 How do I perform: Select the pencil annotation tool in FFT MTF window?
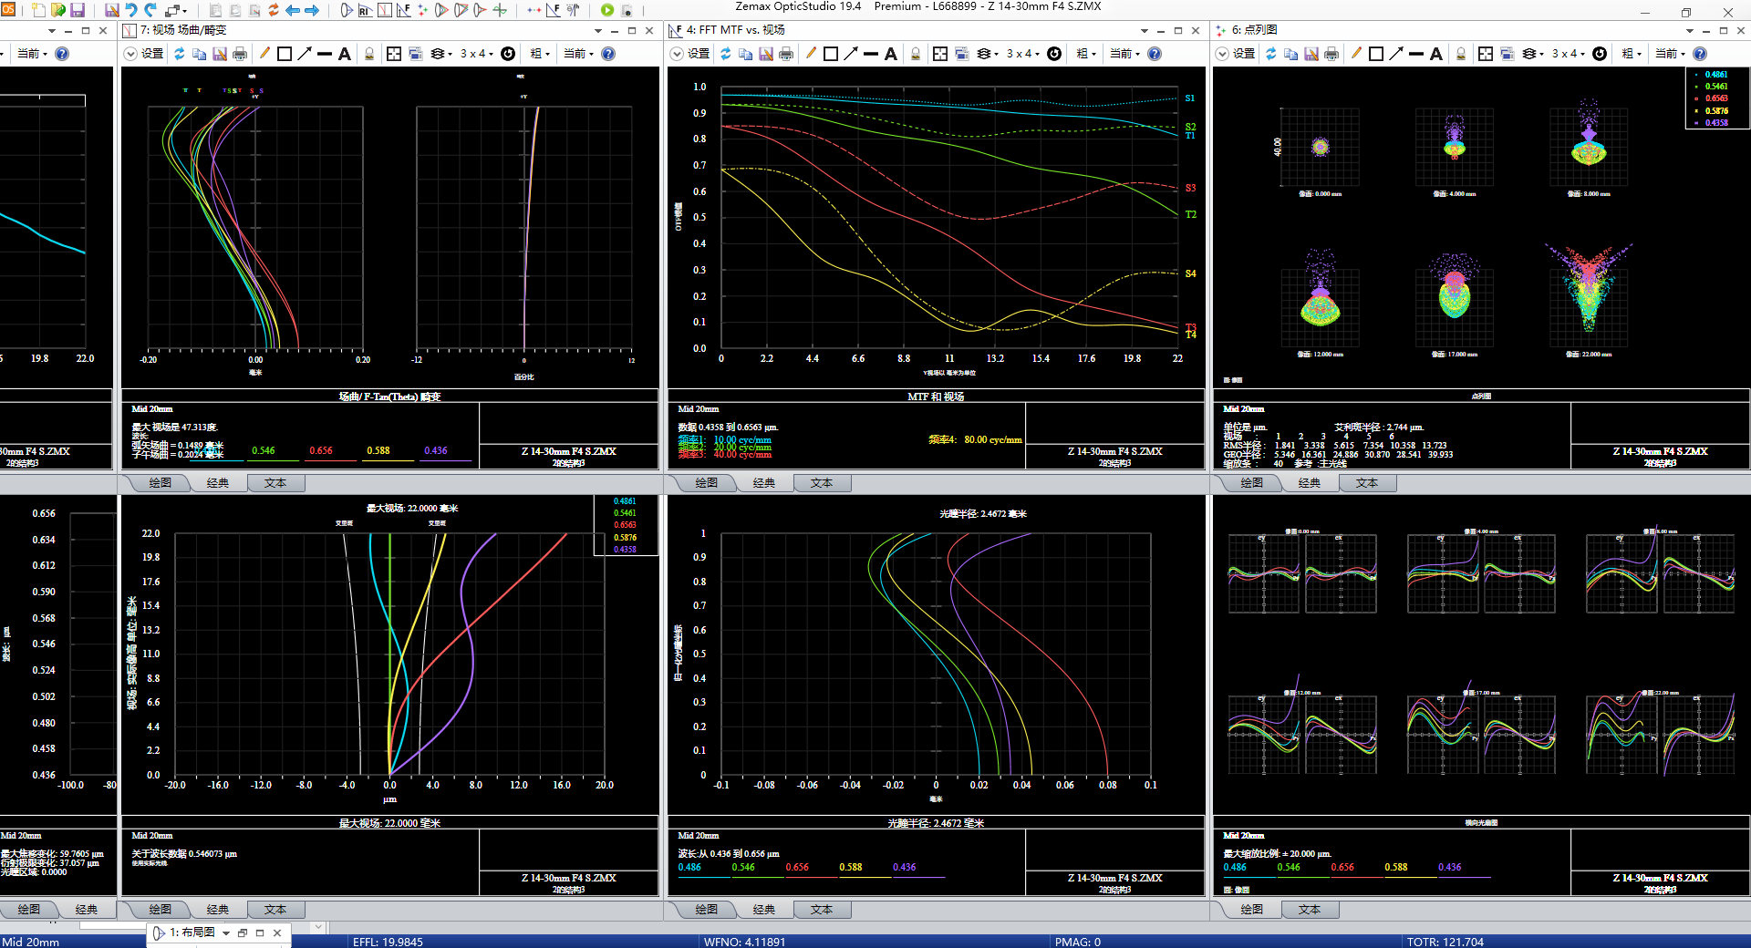(x=810, y=54)
